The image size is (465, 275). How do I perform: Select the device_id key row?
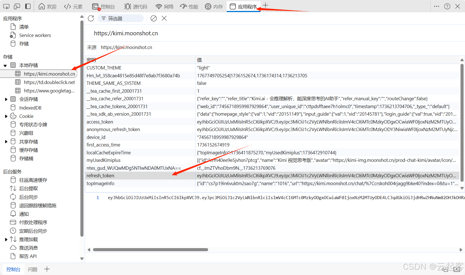point(272,137)
